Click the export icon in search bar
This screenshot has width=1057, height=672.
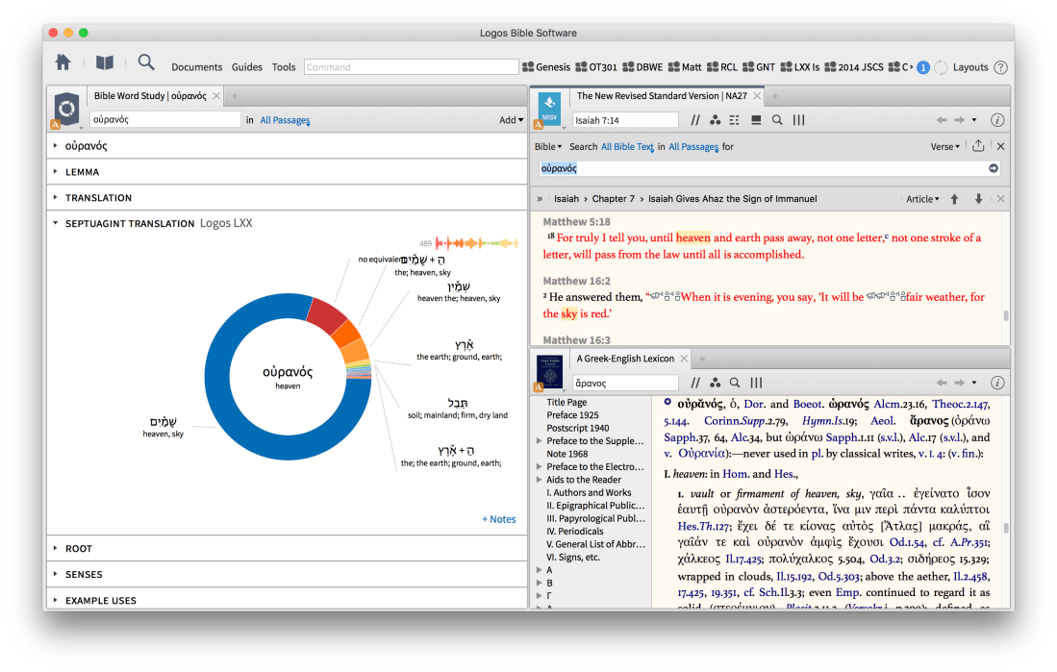[979, 146]
